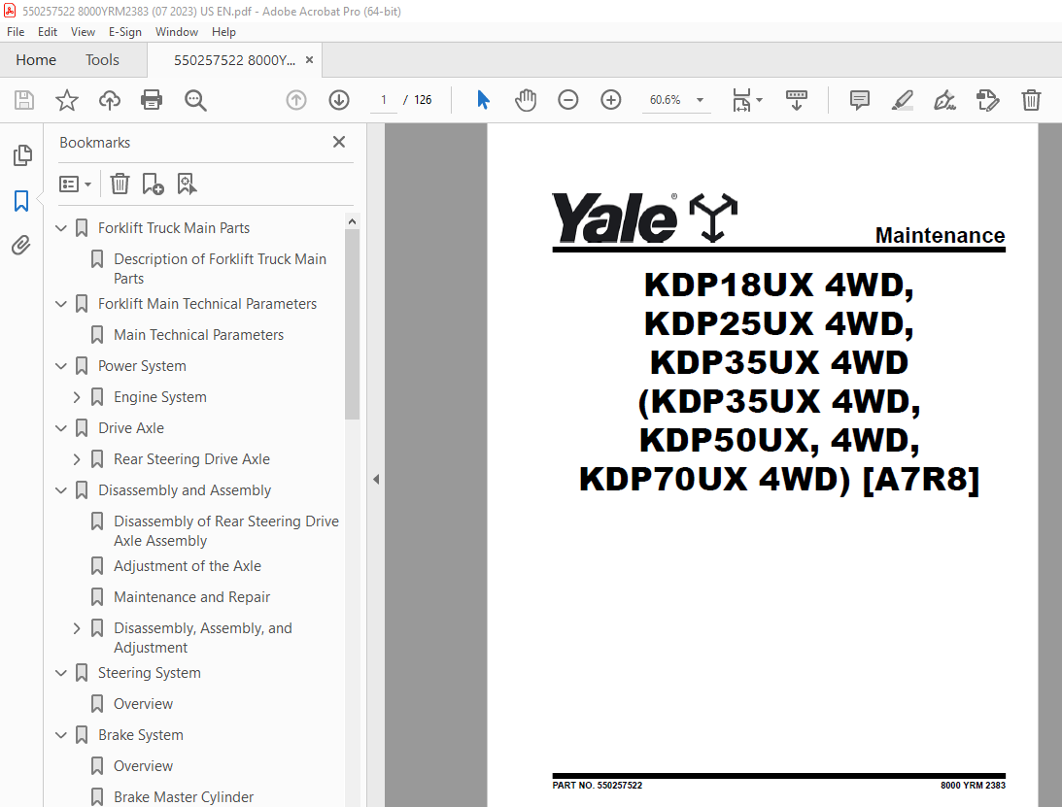1062x807 pixels.
Task: Open the Help menu
Action: point(223,32)
